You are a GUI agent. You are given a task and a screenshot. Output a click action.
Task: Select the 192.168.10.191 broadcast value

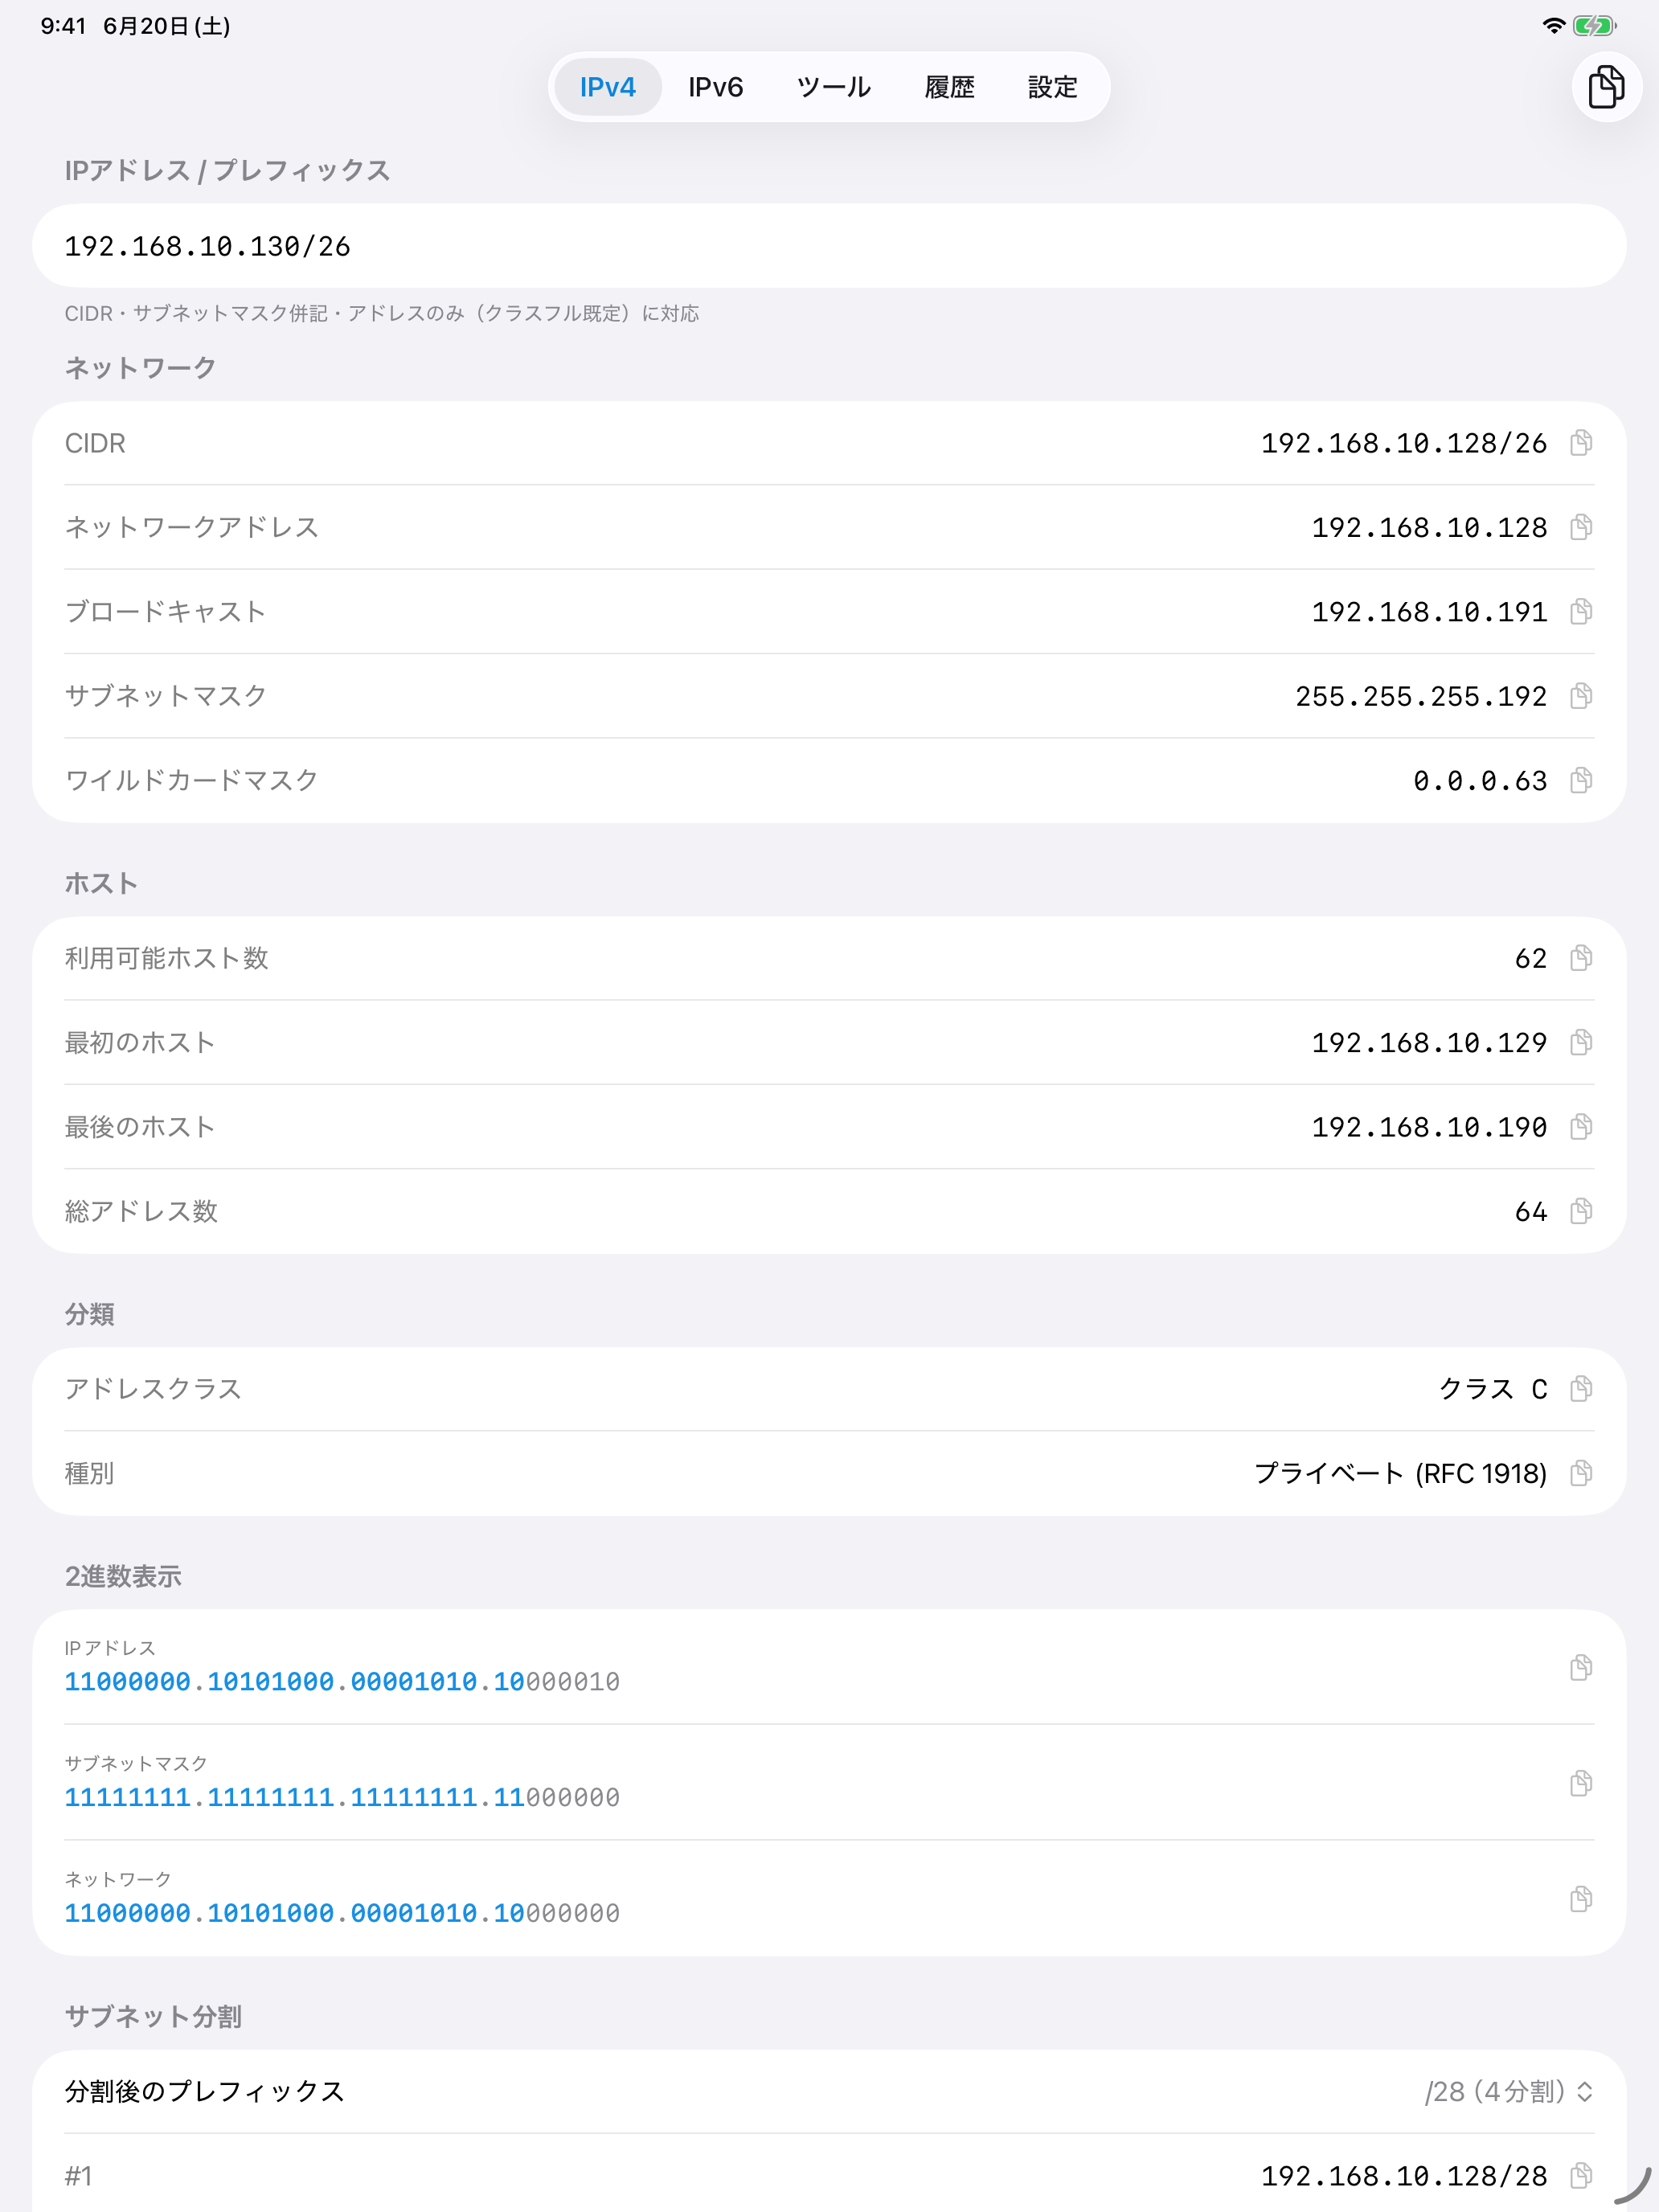[1429, 612]
